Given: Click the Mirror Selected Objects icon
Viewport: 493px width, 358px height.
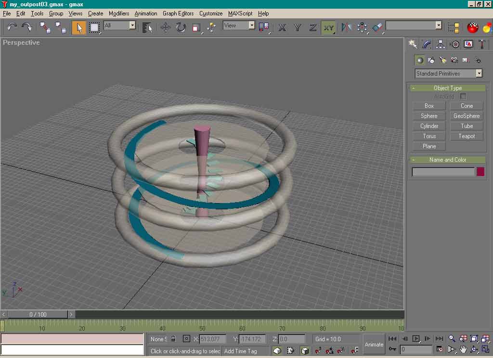Looking at the screenshot, I should tap(346, 27).
